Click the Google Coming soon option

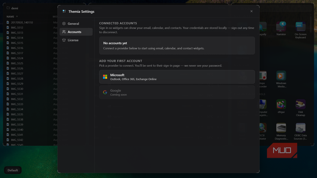[177, 92]
